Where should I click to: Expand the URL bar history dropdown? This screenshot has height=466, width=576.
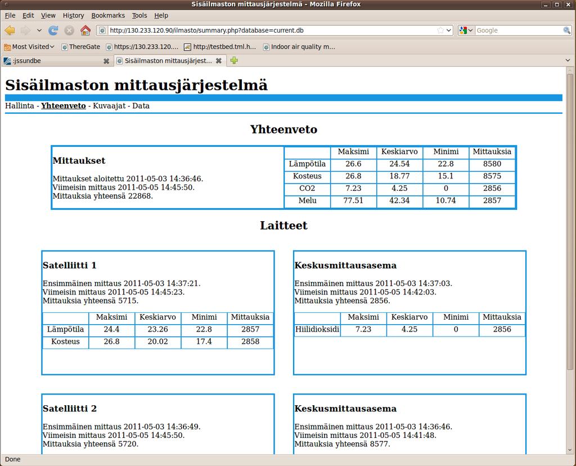[x=449, y=30]
